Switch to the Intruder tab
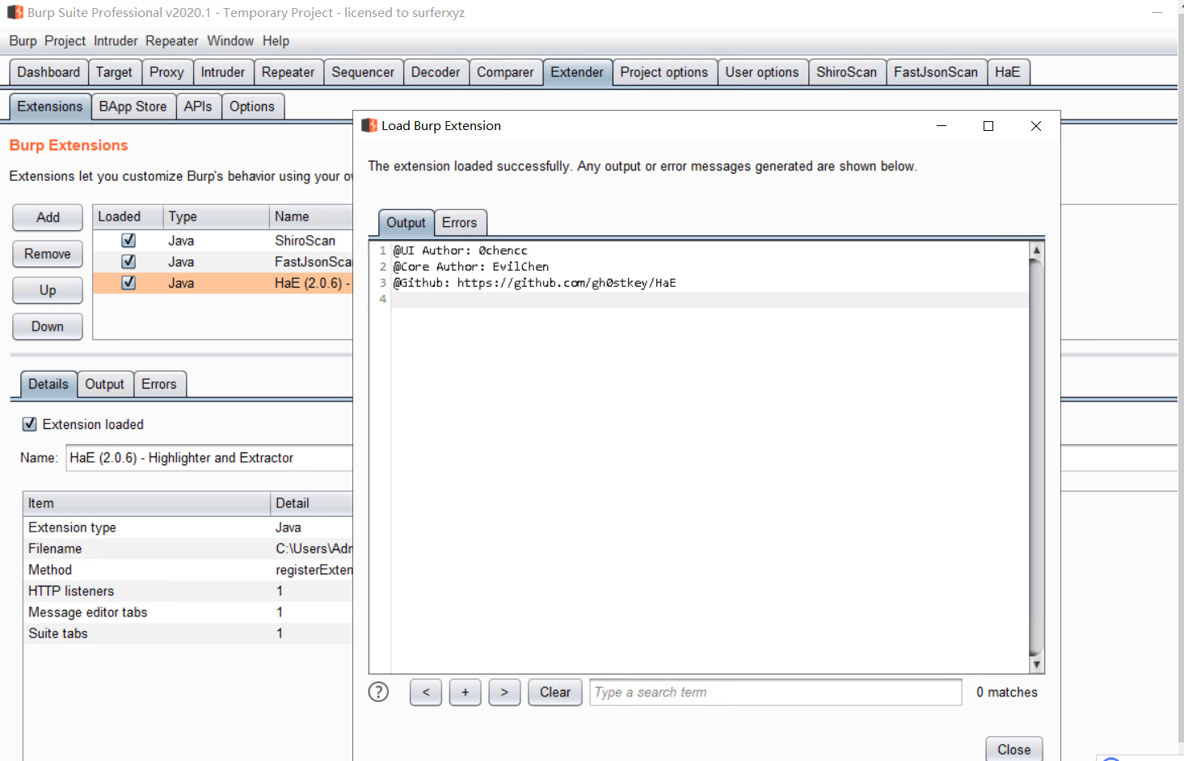This screenshot has height=761, width=1184. tap(222, 72)
